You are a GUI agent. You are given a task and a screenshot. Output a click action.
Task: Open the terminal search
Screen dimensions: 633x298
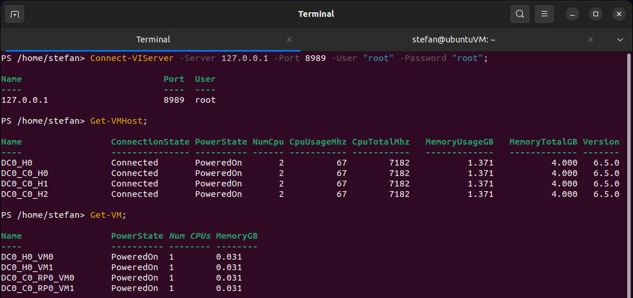click(x=520, y=14)
